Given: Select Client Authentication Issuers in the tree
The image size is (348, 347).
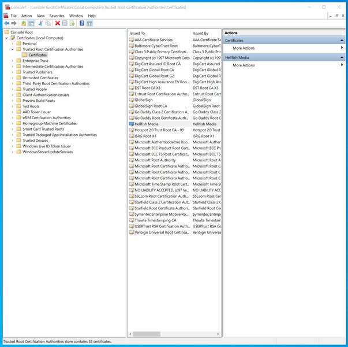Looking at the screenshot, I should tap(46, 95).
